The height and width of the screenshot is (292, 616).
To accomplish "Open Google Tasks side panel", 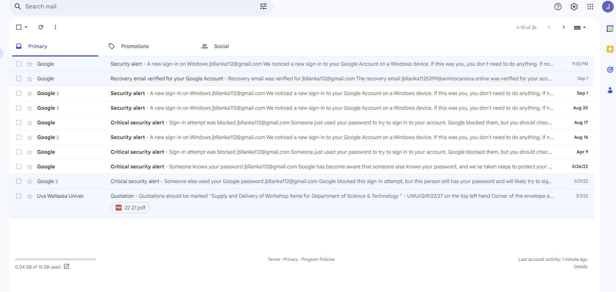I will (610, 70).
